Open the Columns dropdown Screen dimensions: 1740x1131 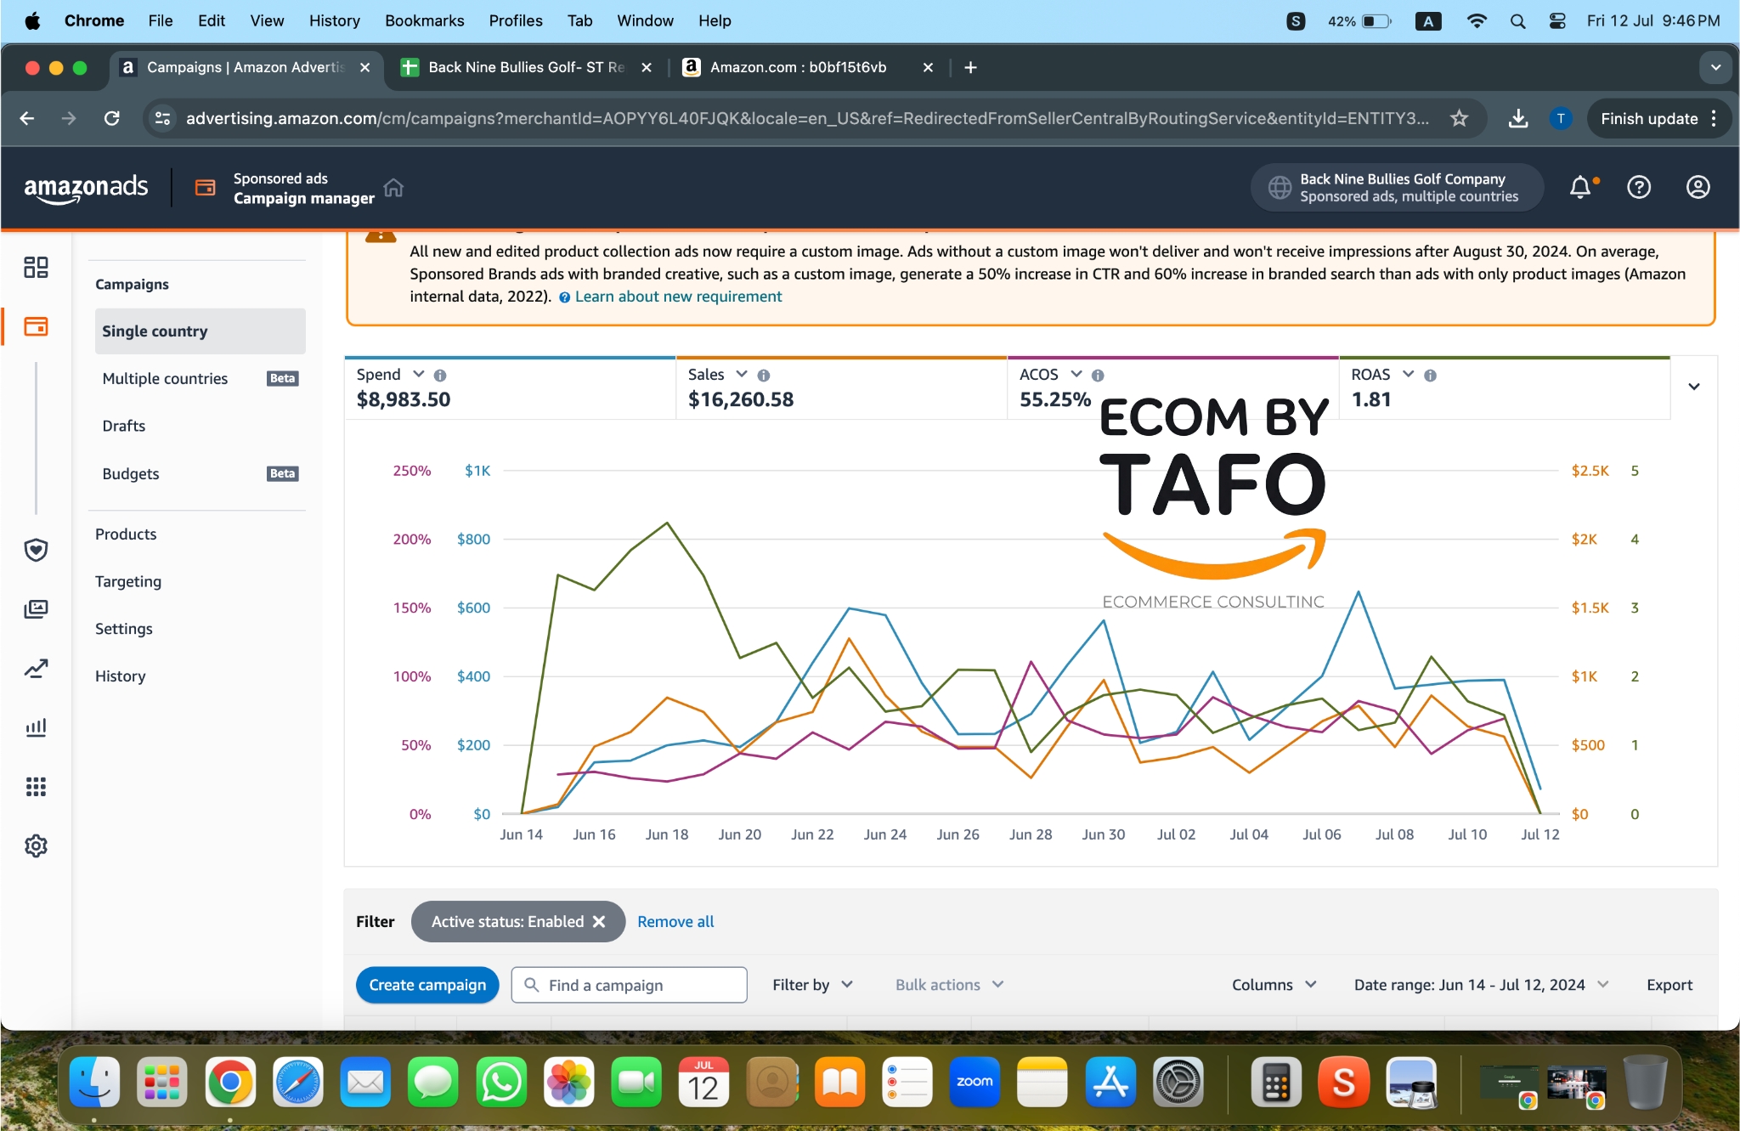(1274, 984)
